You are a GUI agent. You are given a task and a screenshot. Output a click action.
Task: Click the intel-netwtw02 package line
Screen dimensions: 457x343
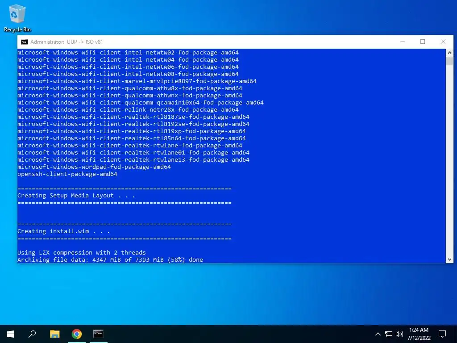point(128,53)
